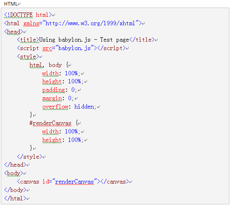Click the HTML heading above the code box
This screenshot has height=206, width=233.
11,4
